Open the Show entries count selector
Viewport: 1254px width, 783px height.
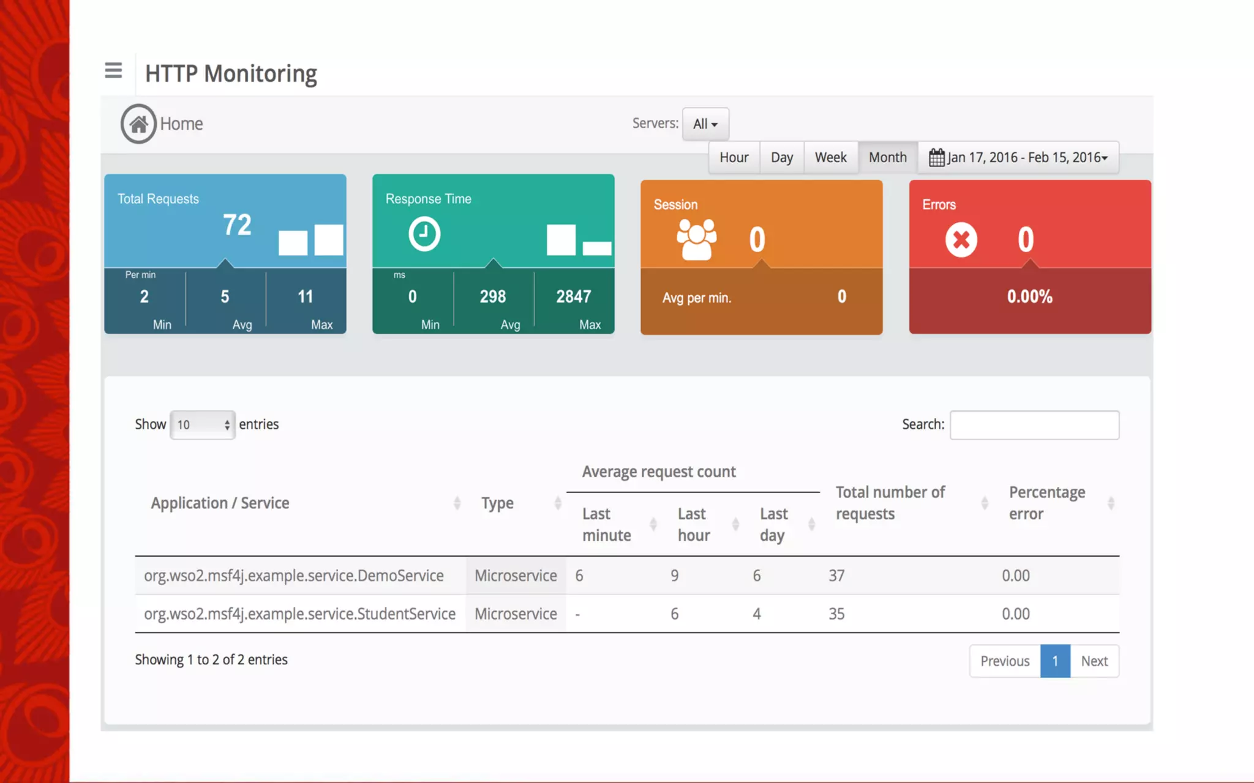[x=202, y=425]
